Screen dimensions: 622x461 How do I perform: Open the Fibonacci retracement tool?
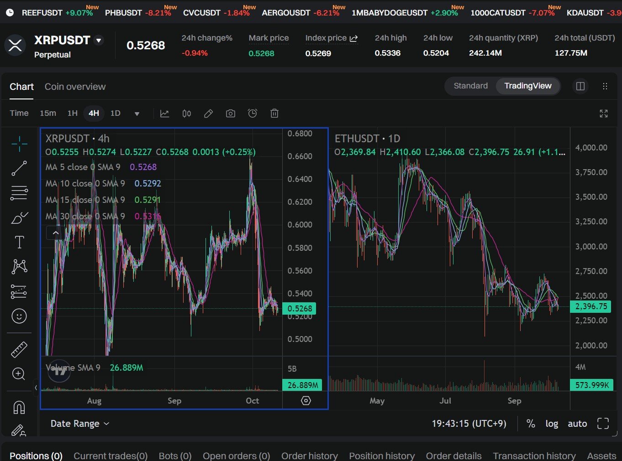coord(19,193)
